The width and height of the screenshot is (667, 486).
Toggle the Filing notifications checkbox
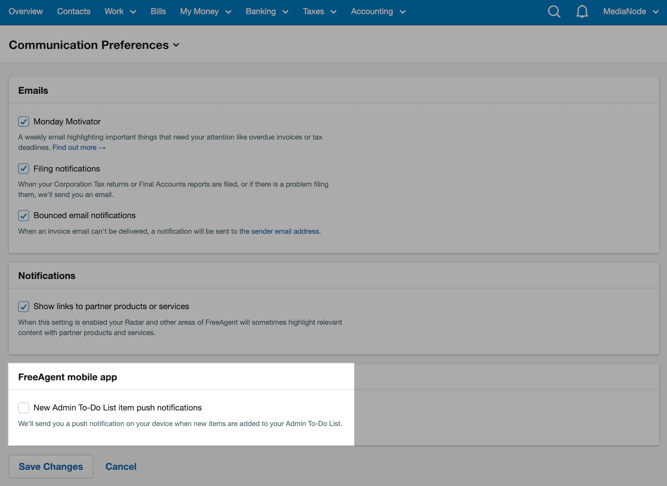click(24, 169)
